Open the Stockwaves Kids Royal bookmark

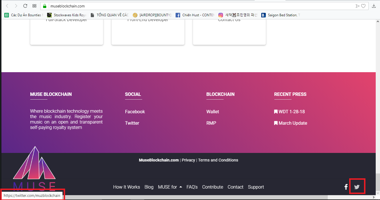pos(67,15)
